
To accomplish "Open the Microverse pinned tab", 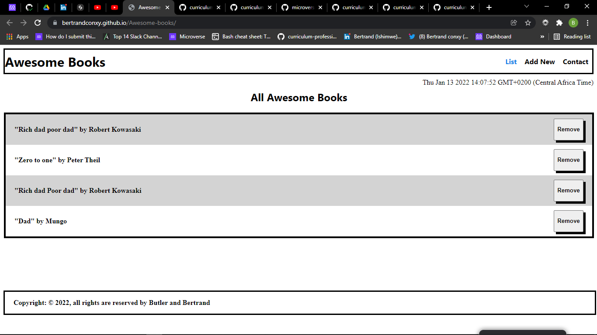I will [x=12, y=7].
